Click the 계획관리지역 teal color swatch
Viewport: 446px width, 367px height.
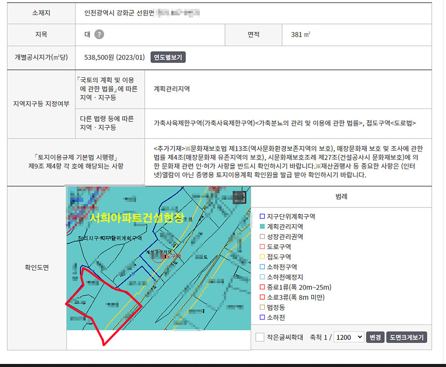(x=263, y=226)
